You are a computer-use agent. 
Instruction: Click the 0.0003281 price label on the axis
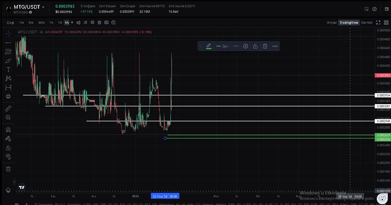(383, 106)
